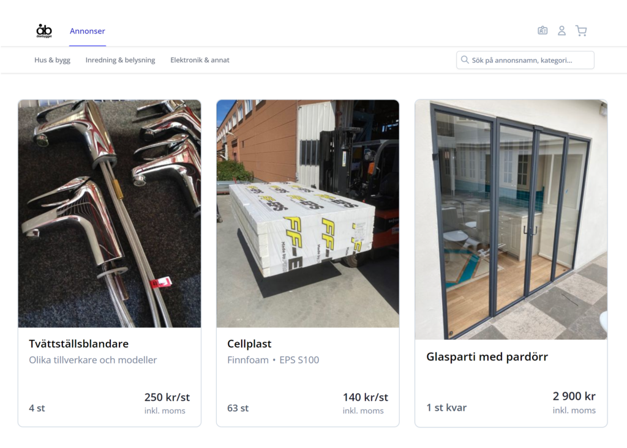Open the Elektronik & annat category
Image resolution: width=627 pixels, height=448 pixels.
200,60
